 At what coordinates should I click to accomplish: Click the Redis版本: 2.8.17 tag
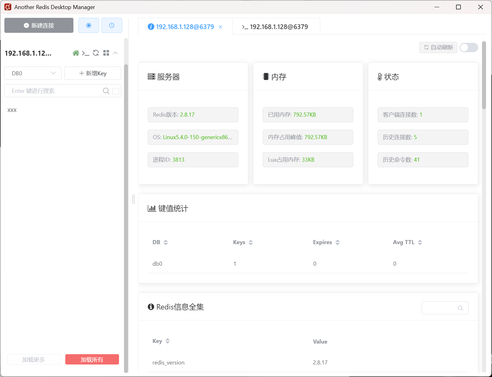[193, 115]
